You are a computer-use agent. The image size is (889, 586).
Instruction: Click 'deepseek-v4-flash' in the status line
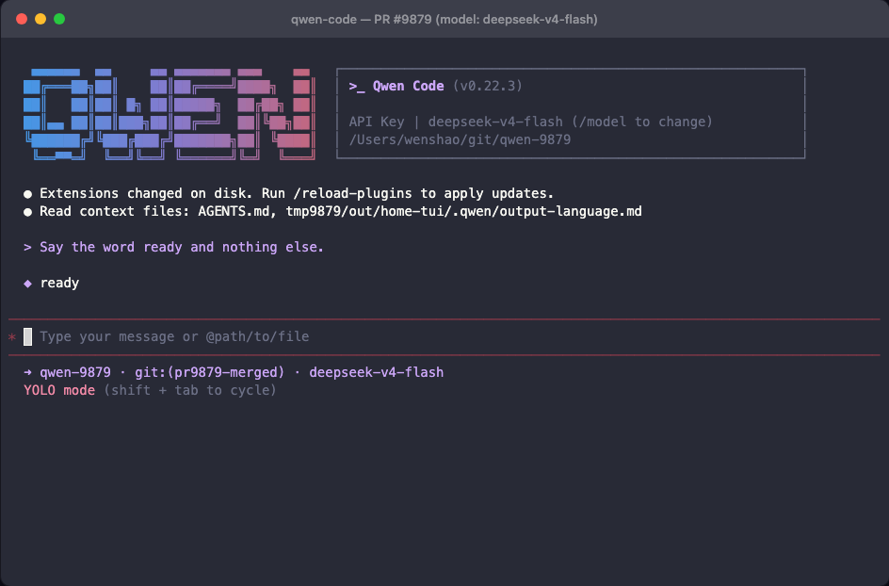tap(377, 373)
